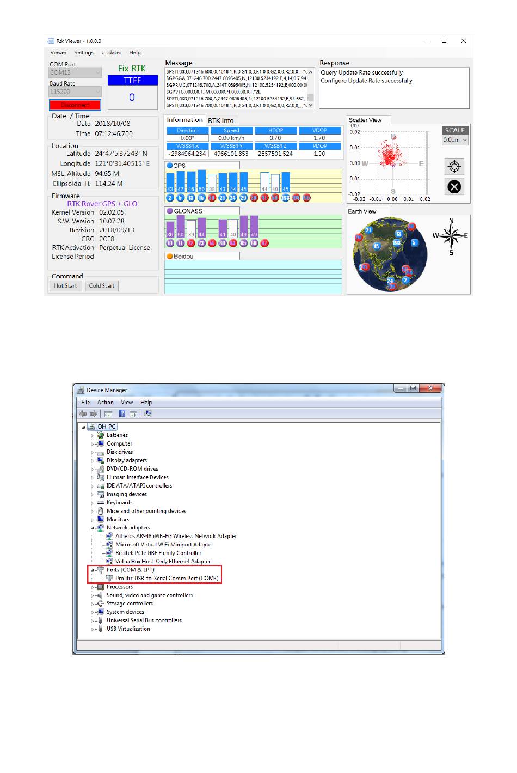This screenshot has height=773, width=517.
Task: Click the WGS84 X value -2984964.234
Action: [x=187, y=154]
